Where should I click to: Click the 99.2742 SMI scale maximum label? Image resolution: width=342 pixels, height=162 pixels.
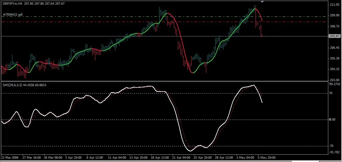[x=335, y=85]
